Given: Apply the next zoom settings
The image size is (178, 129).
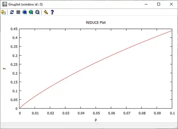Looking at the screenshot, I should click(x=31, y=12).
